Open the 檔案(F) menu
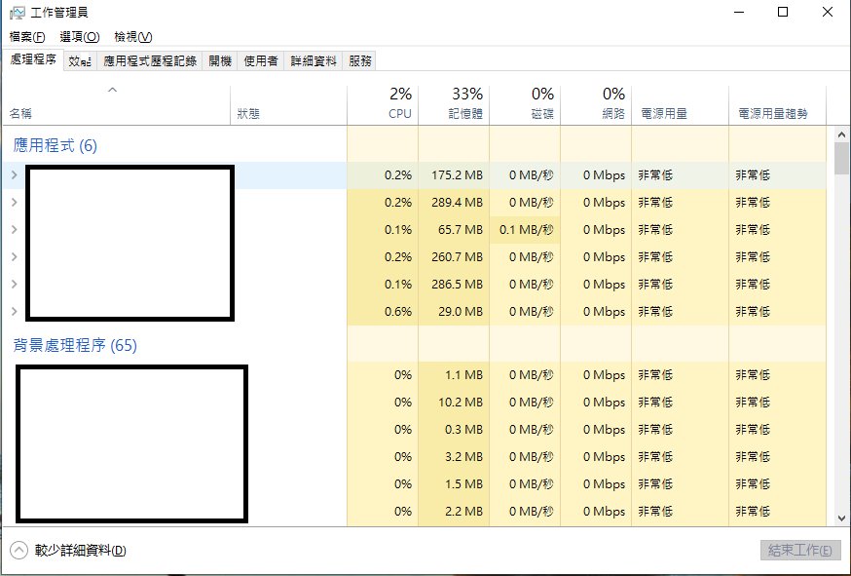This screenshot has height=576, width=851. tap(27, 37)
